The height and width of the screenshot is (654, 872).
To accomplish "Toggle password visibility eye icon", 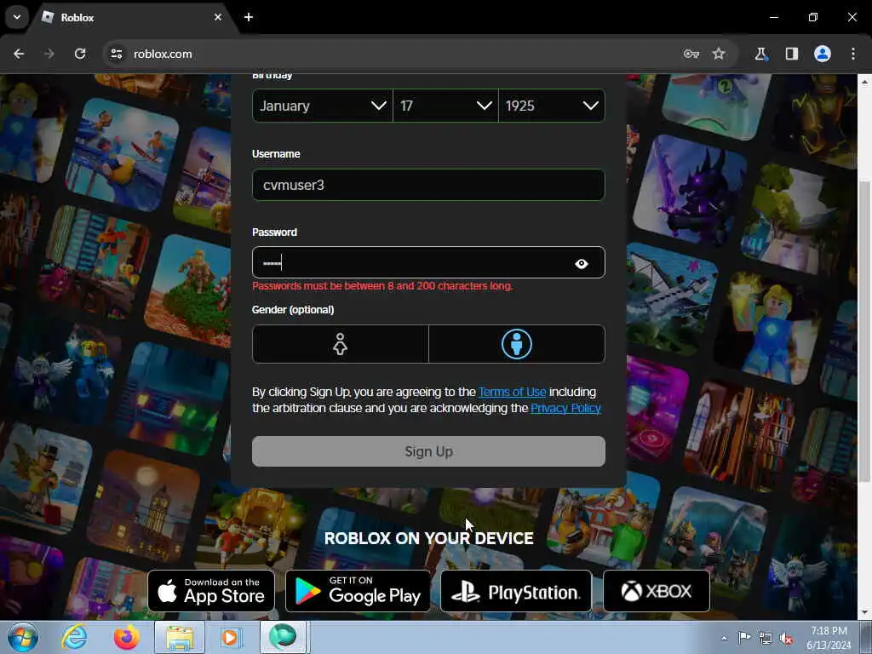I will tap(581, 264).
